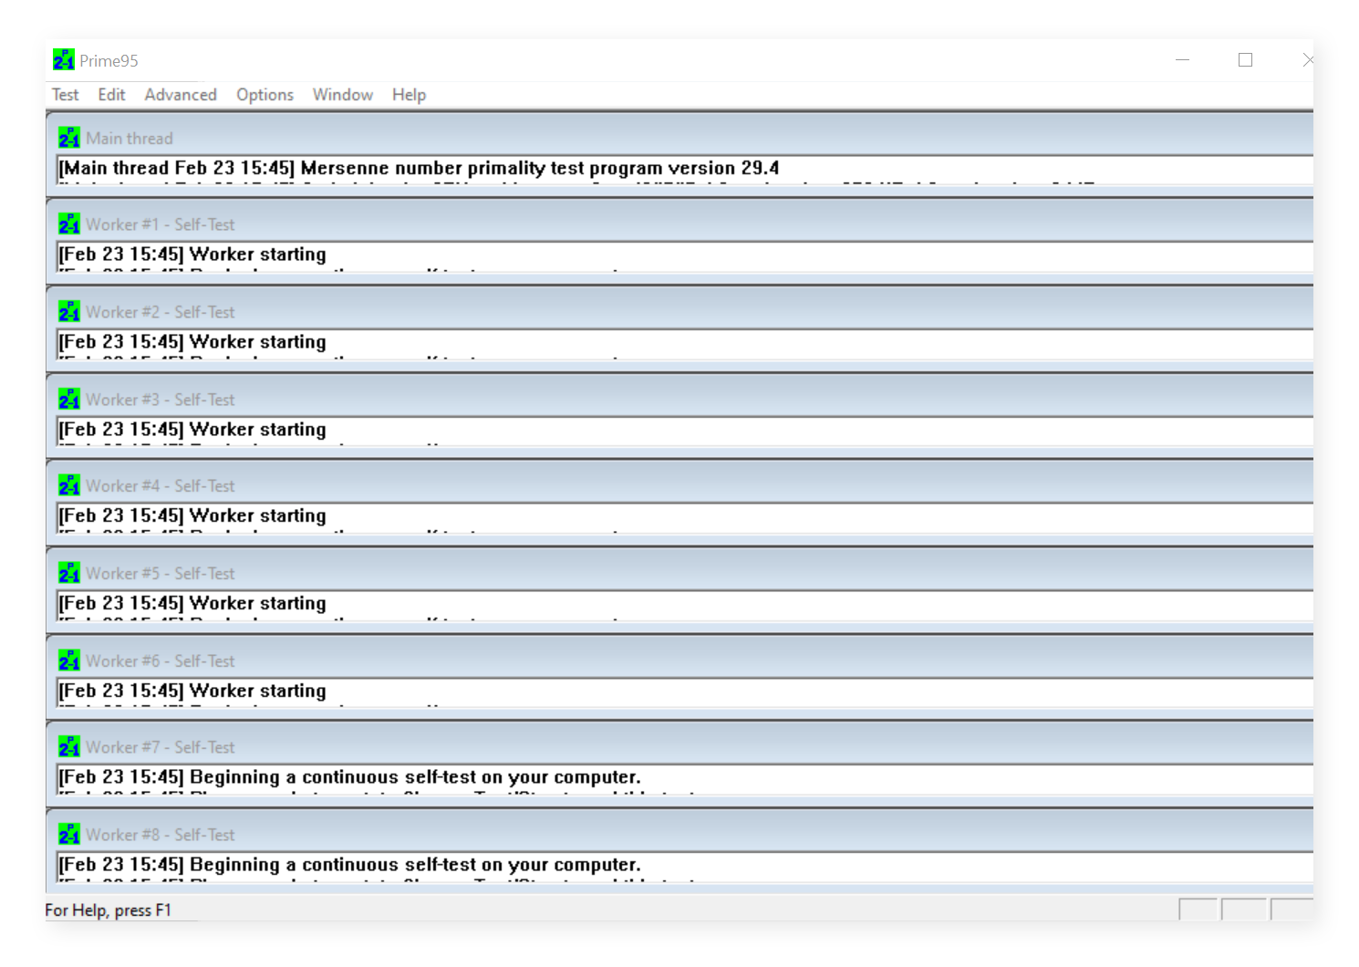Viewport: 1359px width, 967px height.
Task: Click the Worker #8 window icon
Action: [x=69, y=835]
